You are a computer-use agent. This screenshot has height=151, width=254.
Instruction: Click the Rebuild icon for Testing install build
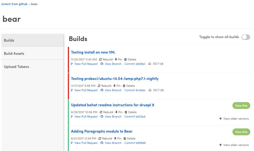(x=101, y=60)
